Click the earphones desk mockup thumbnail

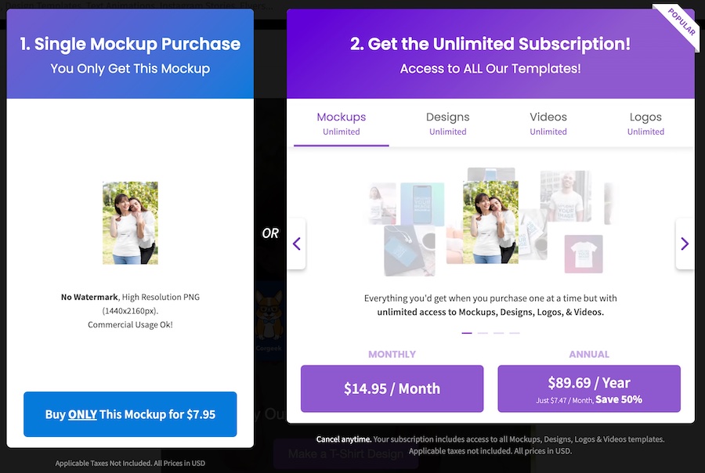click(x=409, y=251)
